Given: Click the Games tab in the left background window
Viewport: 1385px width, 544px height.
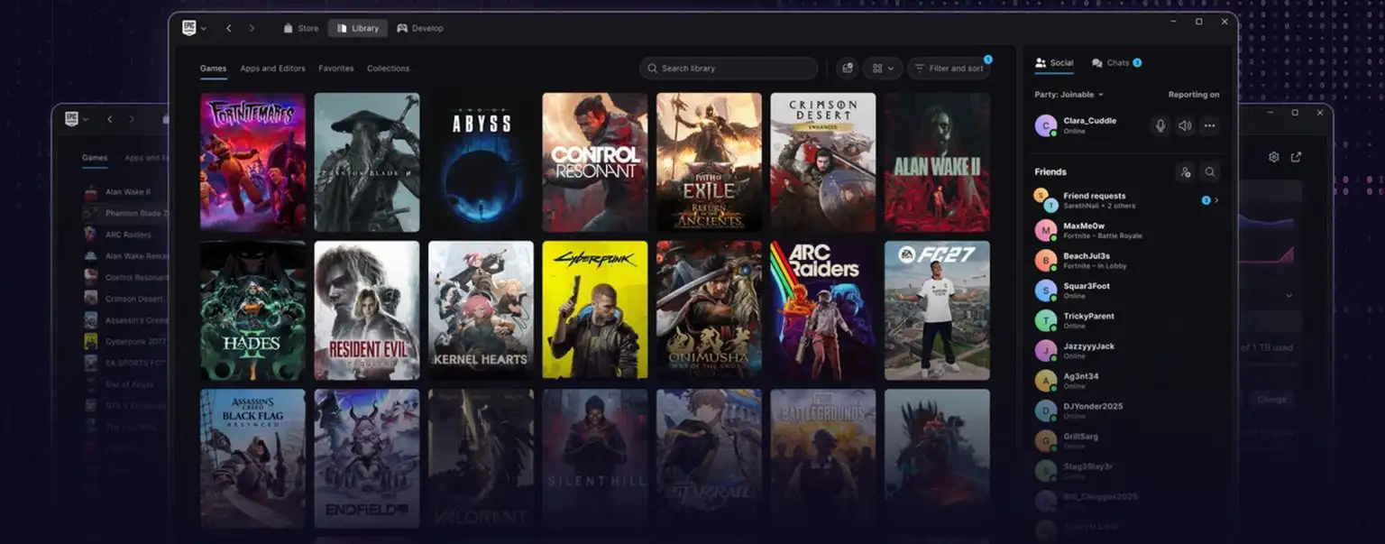Looking at the screenshot, I should (95, 158).
